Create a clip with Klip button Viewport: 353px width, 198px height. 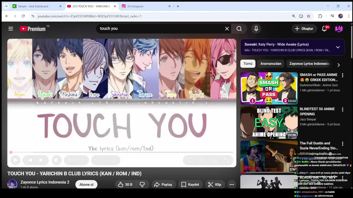coord(215,185)
